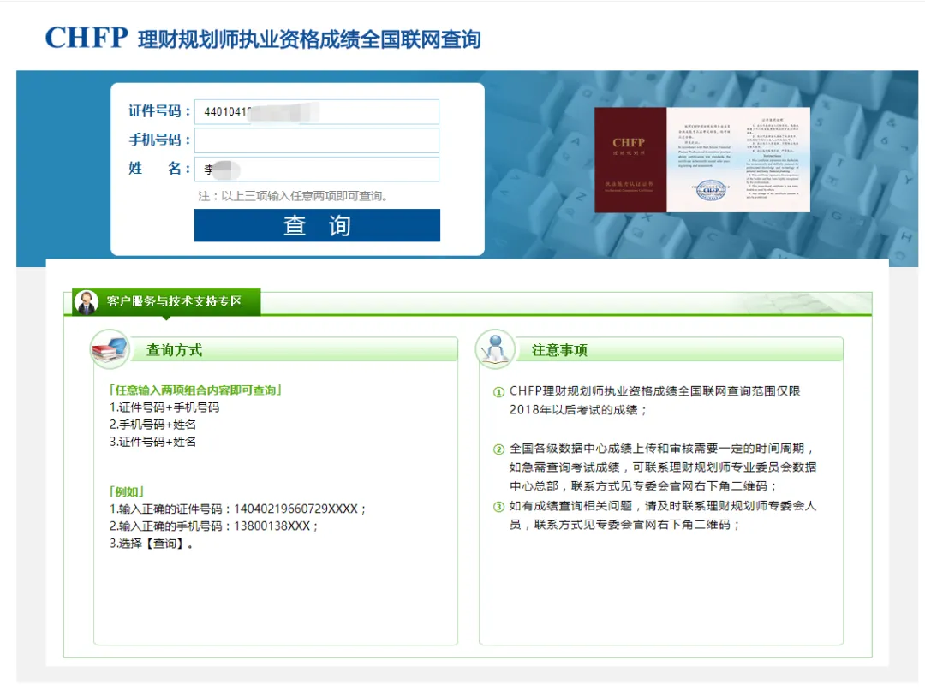This screenshot has width=925, height=690.
Task: Select the 姓名 text input box
Action: [x=316, y=169]
